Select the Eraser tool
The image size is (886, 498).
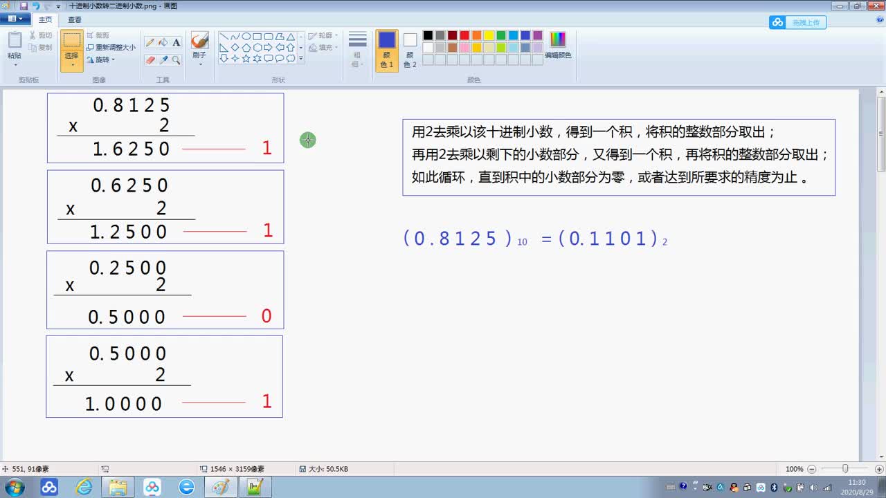(150, 60)
